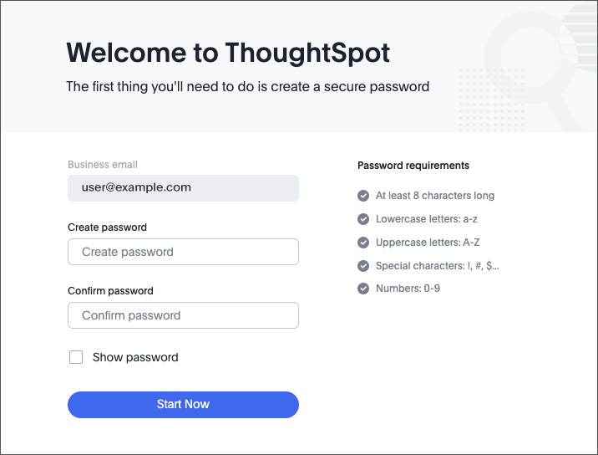
Task: Click the "Business email" label
Action: coord(103,165)
